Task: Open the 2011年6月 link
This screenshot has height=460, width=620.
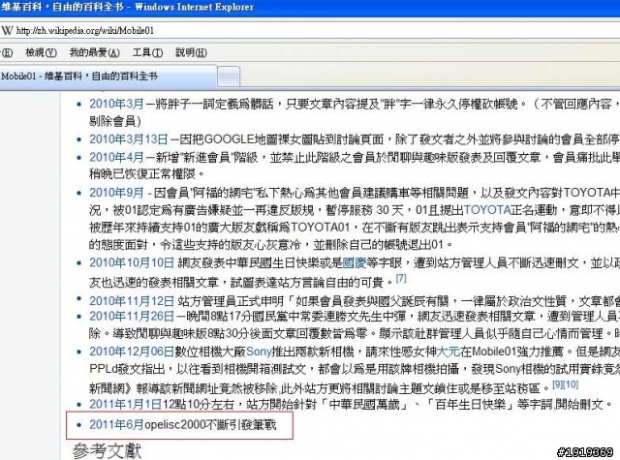Action: pyautogui.click(x=116, y=425)
